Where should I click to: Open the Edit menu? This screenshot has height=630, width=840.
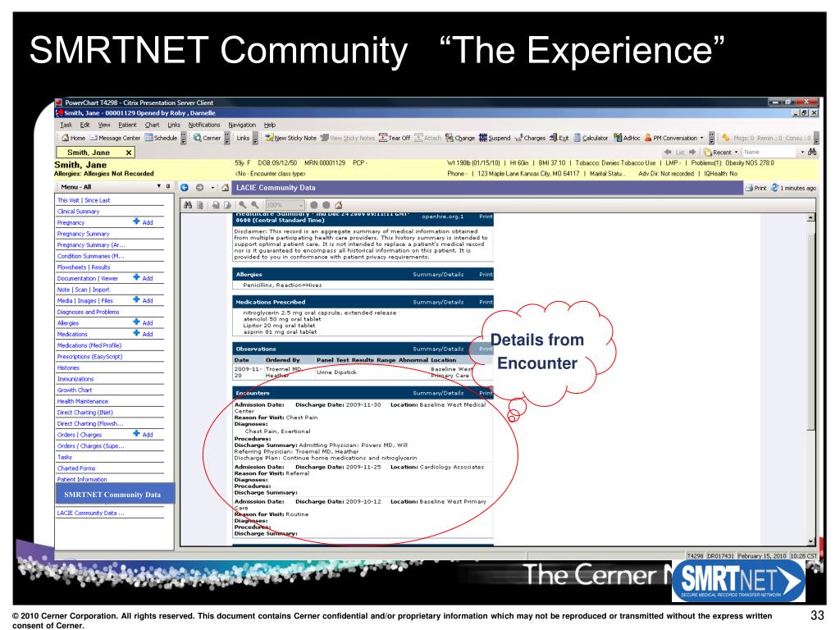coord(84,125)
